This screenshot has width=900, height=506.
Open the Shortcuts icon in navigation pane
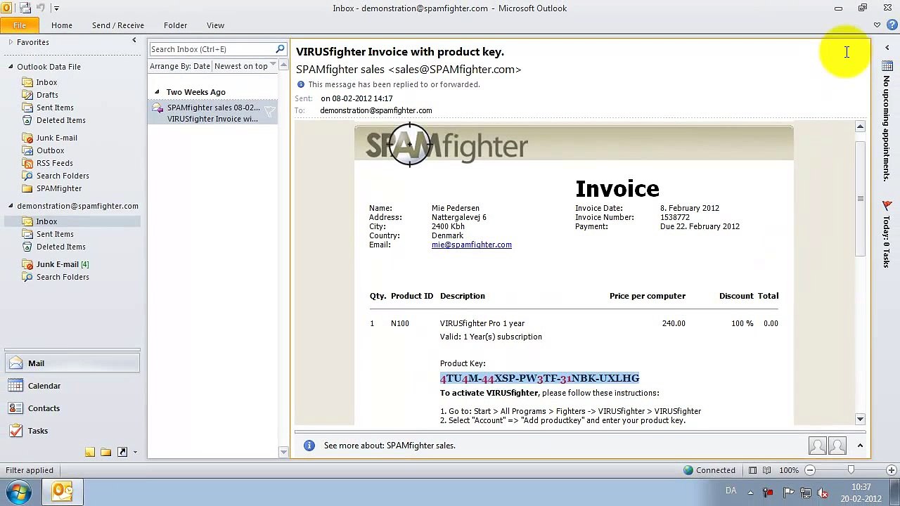pyautogui.click(x=122, y=452)
